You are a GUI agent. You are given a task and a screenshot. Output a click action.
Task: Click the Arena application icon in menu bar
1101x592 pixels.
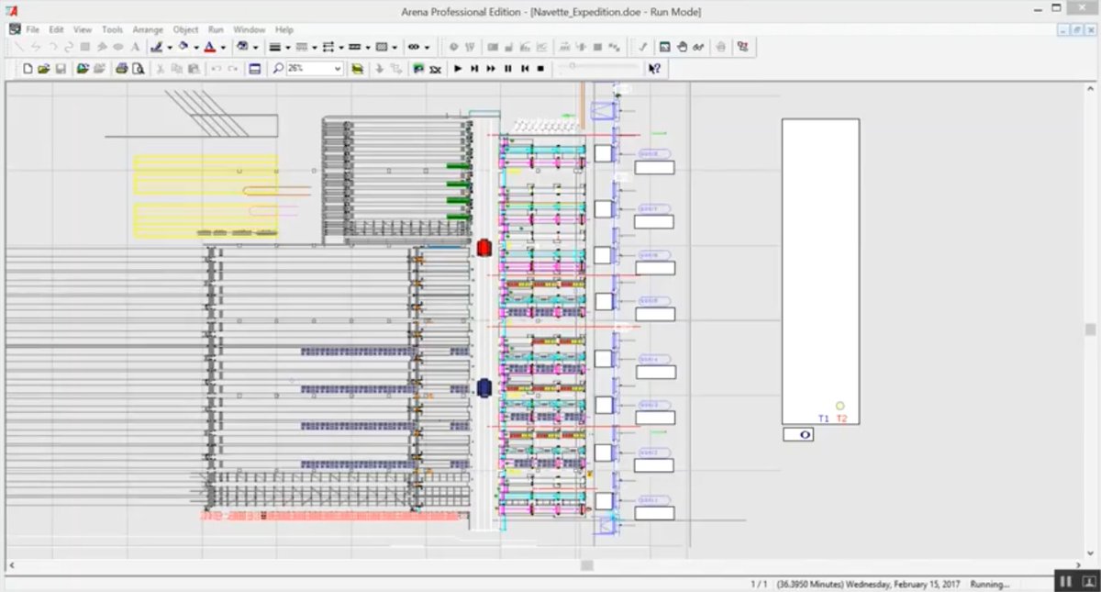(13, 29)
